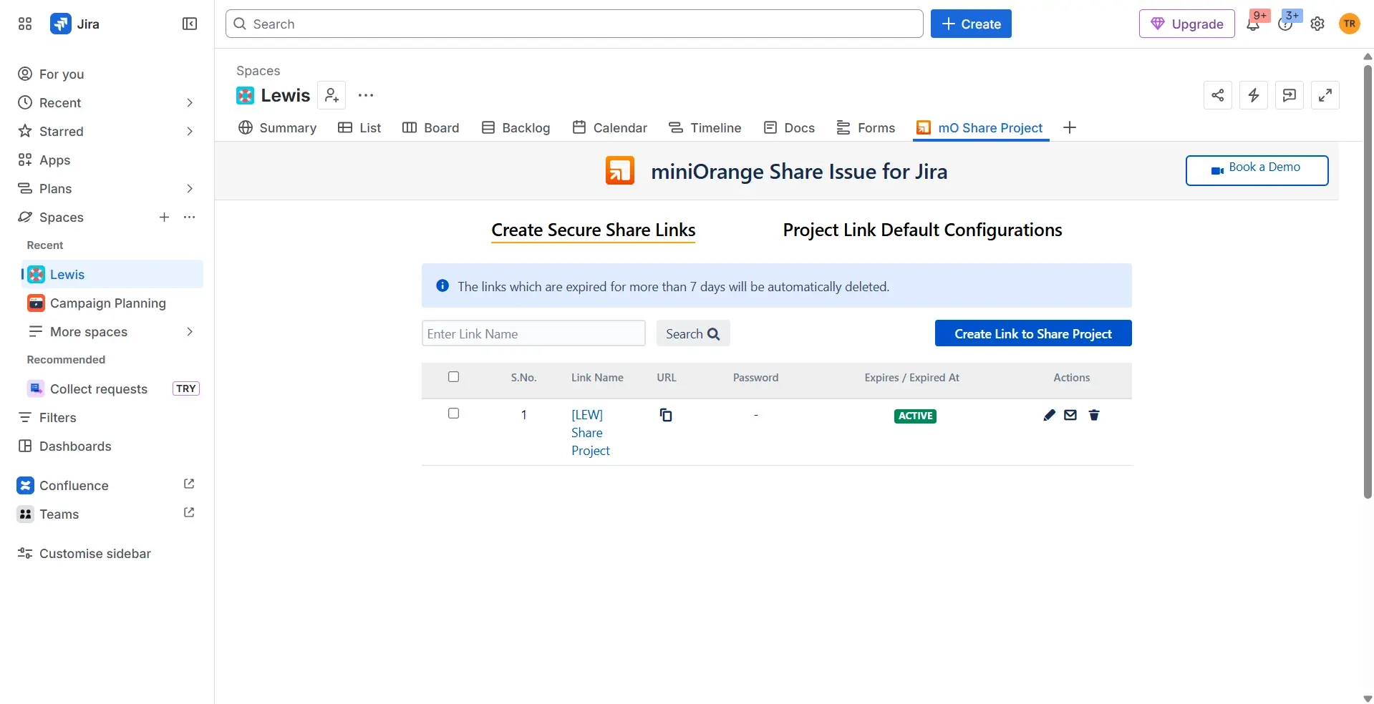Switch to the Timeline tab
Viewport: 1374px width, 704px height.
tap(705, 127)
